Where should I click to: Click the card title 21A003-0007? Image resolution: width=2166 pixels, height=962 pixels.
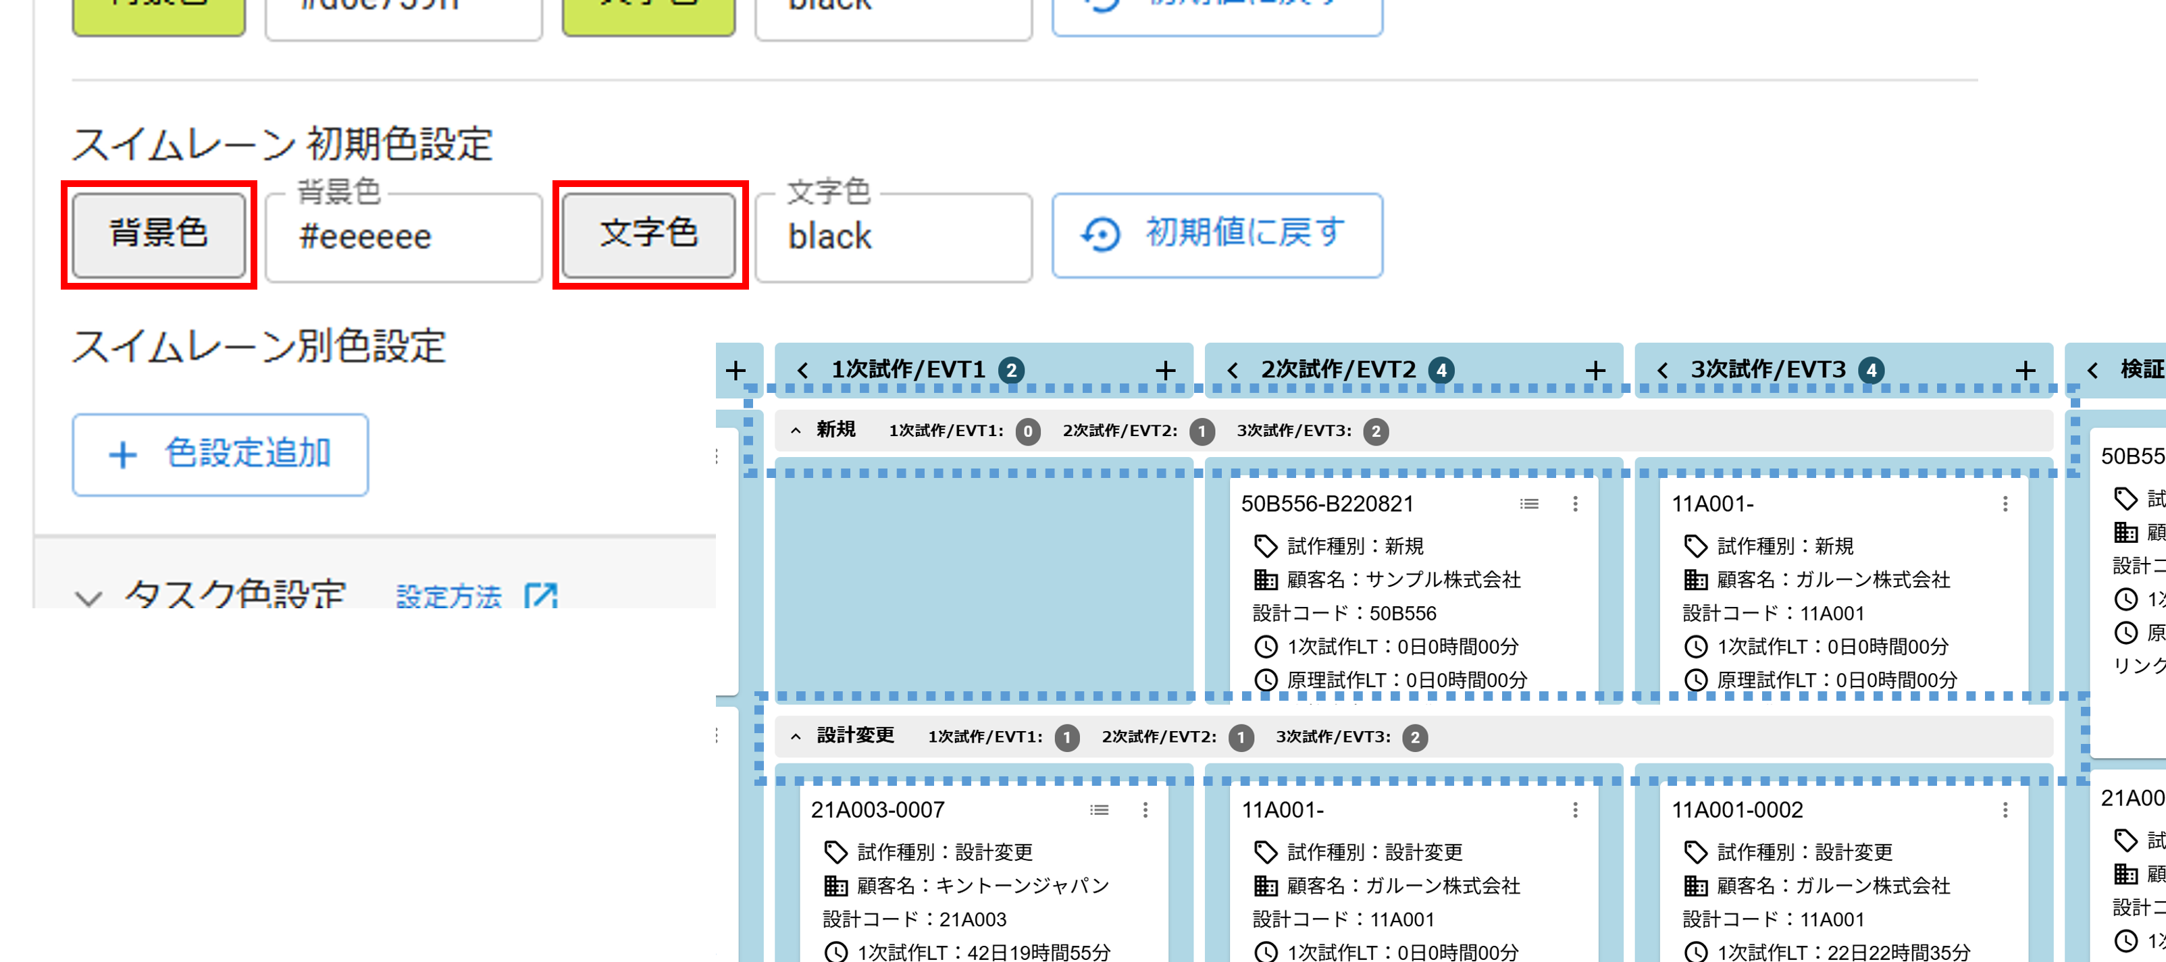tap(878, 810)
